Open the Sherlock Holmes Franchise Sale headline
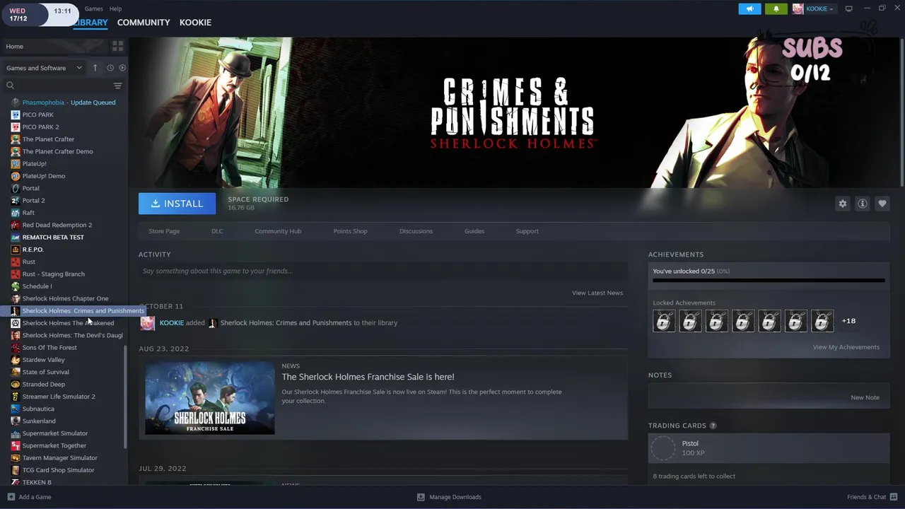 pyautogui.click(x=368, y=377)
